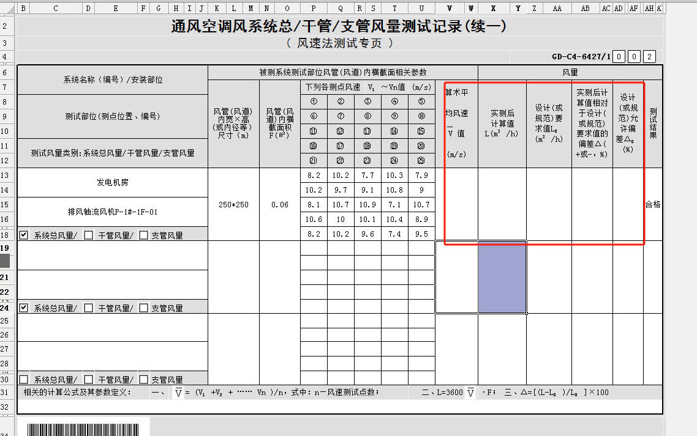The height and width of the screenshot is (436, 697).
Task: Click wind speed value 9.7
Action: 341,190
